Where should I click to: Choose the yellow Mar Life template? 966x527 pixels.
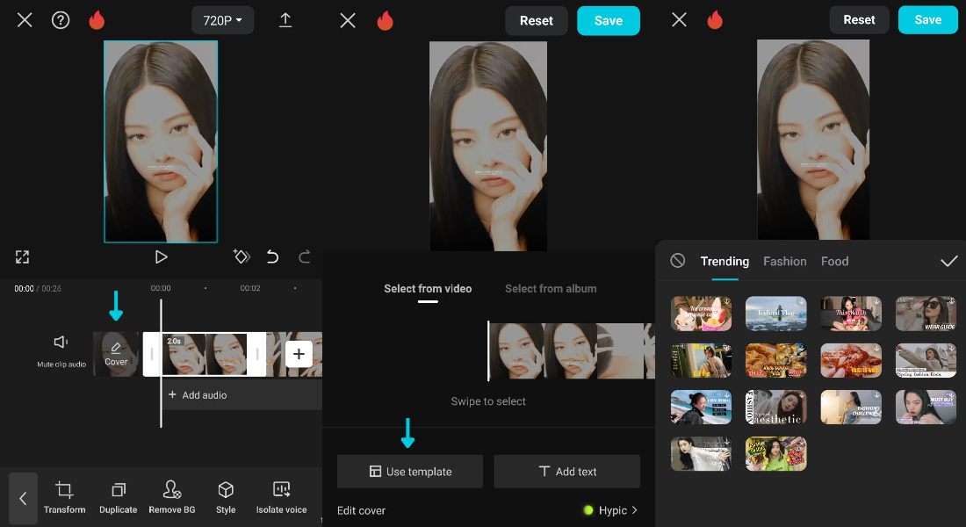pos(701,360)
